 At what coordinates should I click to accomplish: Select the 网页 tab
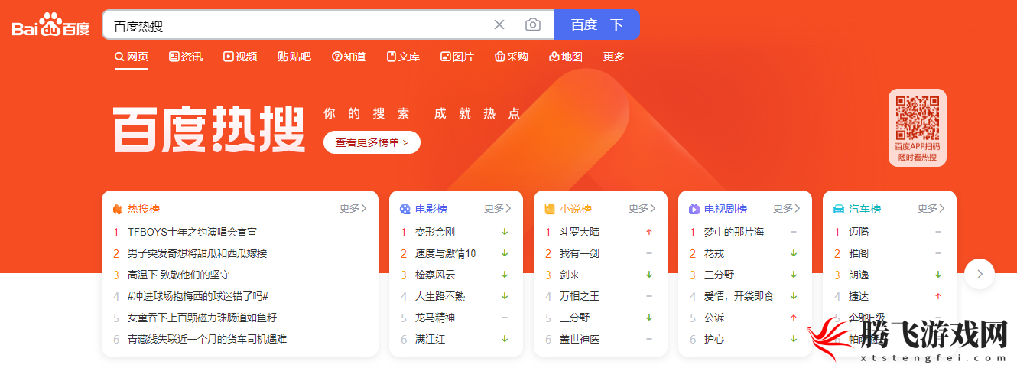(132, 57)
